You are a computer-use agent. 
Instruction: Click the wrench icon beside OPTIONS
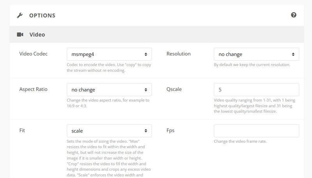point(20,15)
